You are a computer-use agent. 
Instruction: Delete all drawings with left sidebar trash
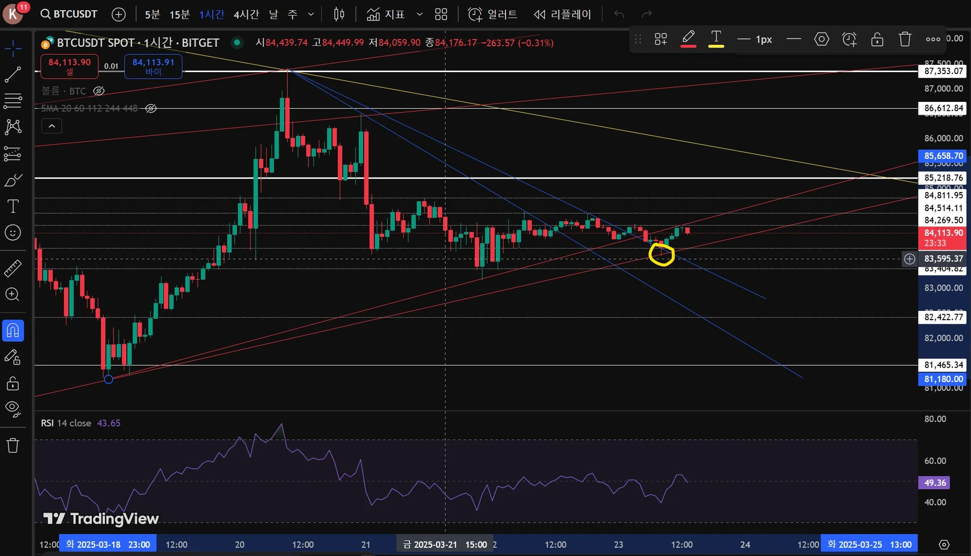(13, 445)
